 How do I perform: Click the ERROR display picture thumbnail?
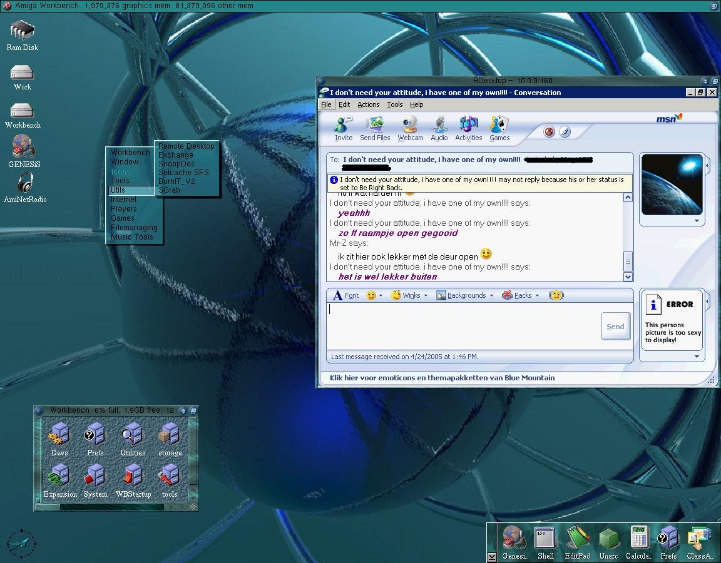[672, 320]
